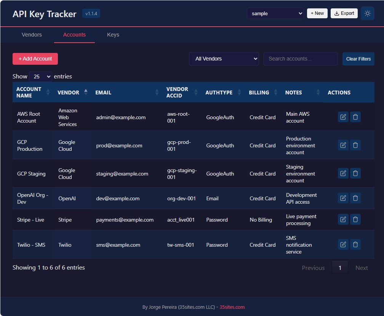
Task: Click the gcp-staging-001 vendor ID cell
Action: [182, 174]
